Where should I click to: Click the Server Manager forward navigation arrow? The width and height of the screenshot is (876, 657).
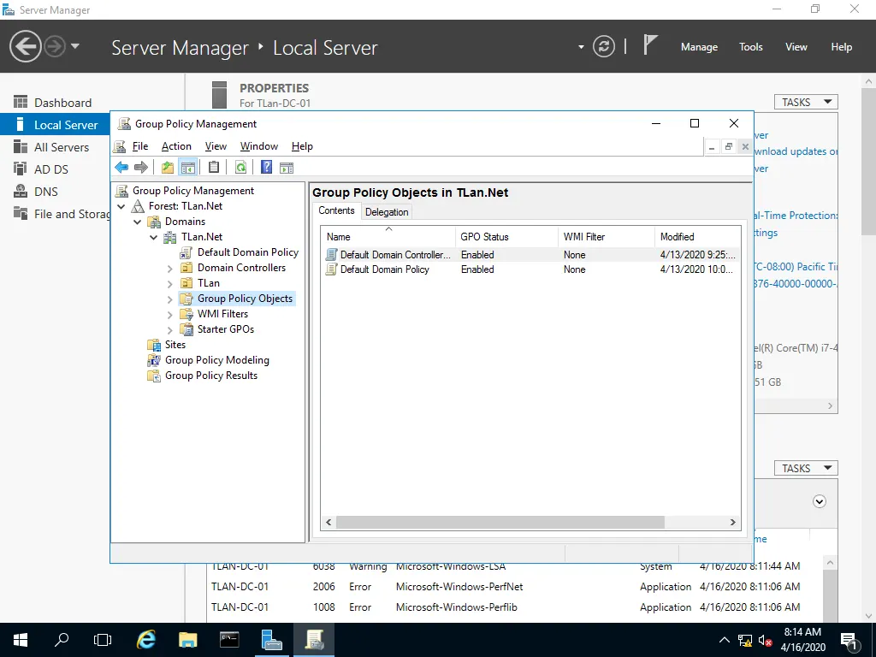(x=55, y=46)
